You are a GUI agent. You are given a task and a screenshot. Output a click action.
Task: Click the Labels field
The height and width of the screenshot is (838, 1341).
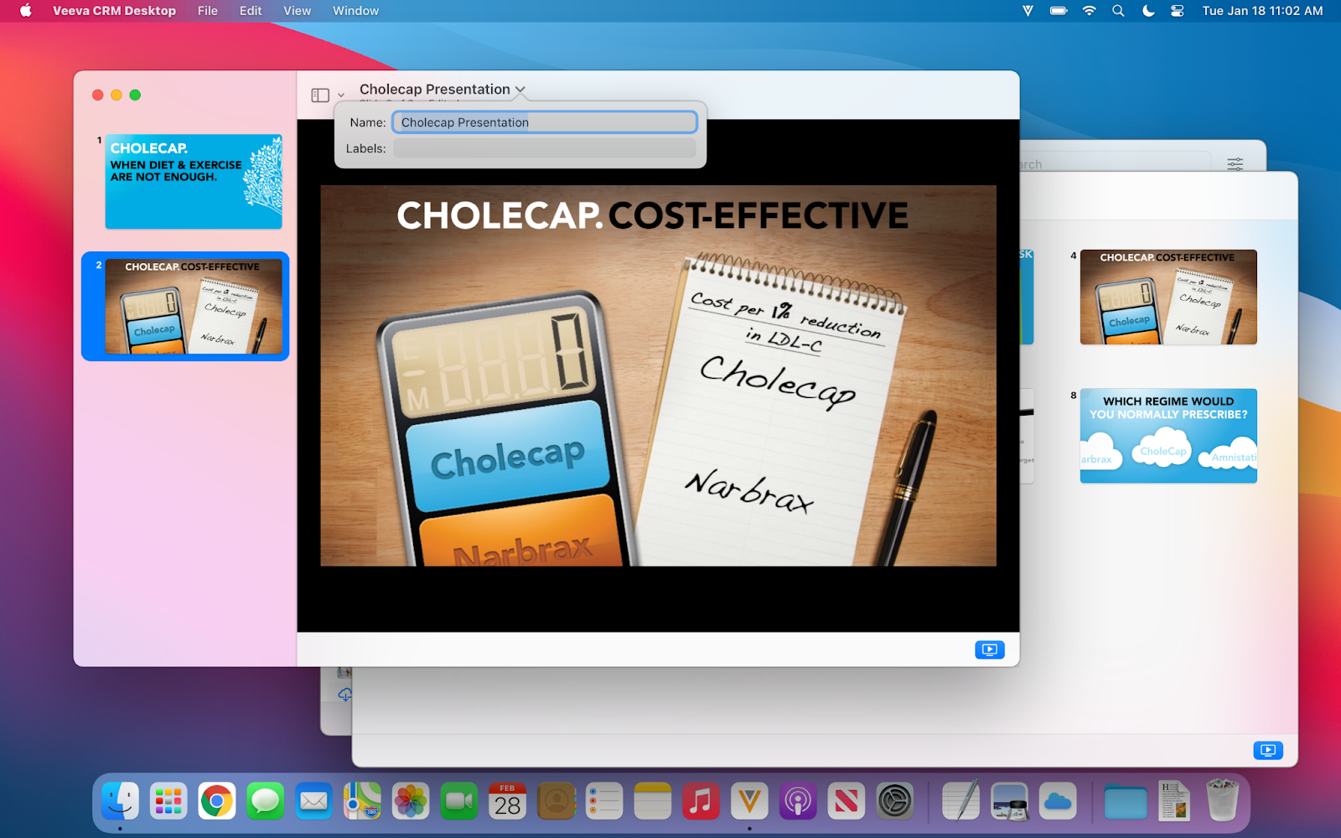pos(545,148)
